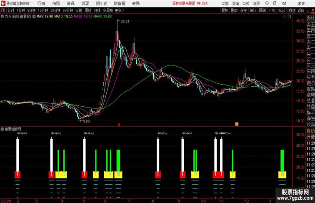Screen dimensions: 315x203
Task: Click the yellow info marker near November on the chart
Action: coord(237,124)
